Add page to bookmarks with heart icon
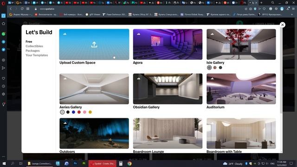Screen dimensions: 297x167 pos(264,9)
